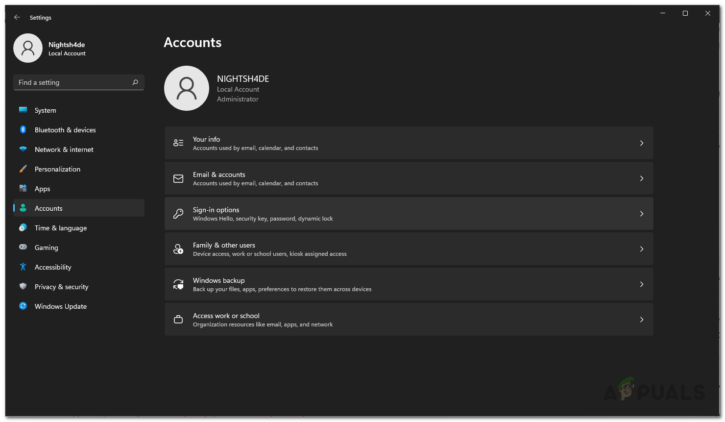Expand the Windows backup chevron
The height and width of the screenshot is (422, 725).
tap(641, 284)
